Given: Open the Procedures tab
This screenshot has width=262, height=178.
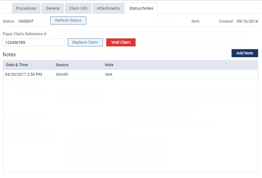Looking at the screenshot, I should coord(26,8).
